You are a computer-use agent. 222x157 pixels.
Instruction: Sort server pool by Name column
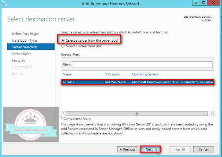[x=67, y=74]
